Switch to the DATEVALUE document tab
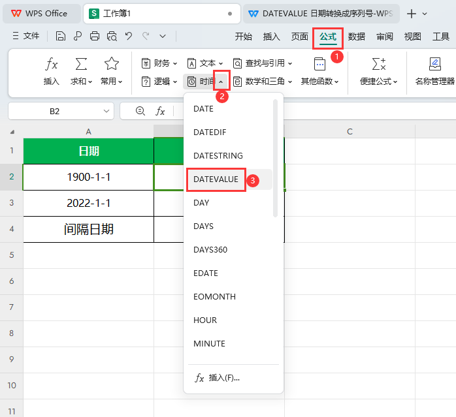This screenshot has width=456, height=417. (x=321, y=14)
